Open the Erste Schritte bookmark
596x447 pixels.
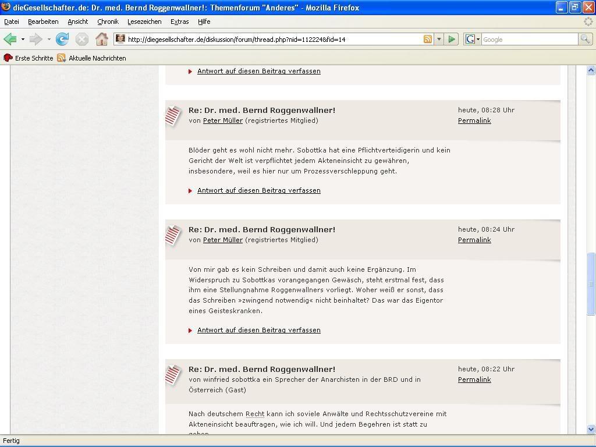(x=29, y=58)
